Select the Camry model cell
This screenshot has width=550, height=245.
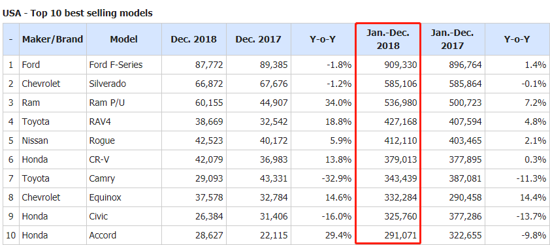pyautogui.click(x=124, y=178)
